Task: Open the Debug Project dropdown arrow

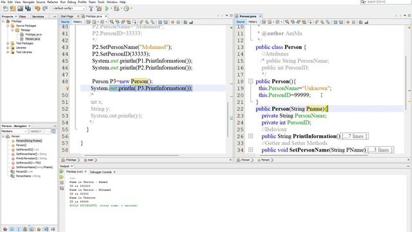Action: [121, 8]
